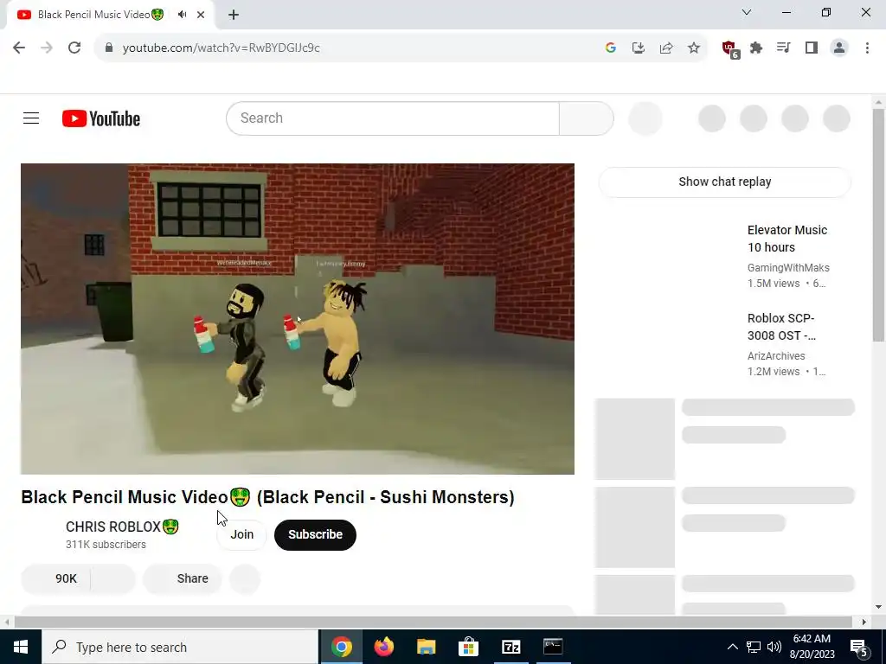Click the horizontal scrollbar at bottom
Screen dimensions: 886x664
point(433,622)
